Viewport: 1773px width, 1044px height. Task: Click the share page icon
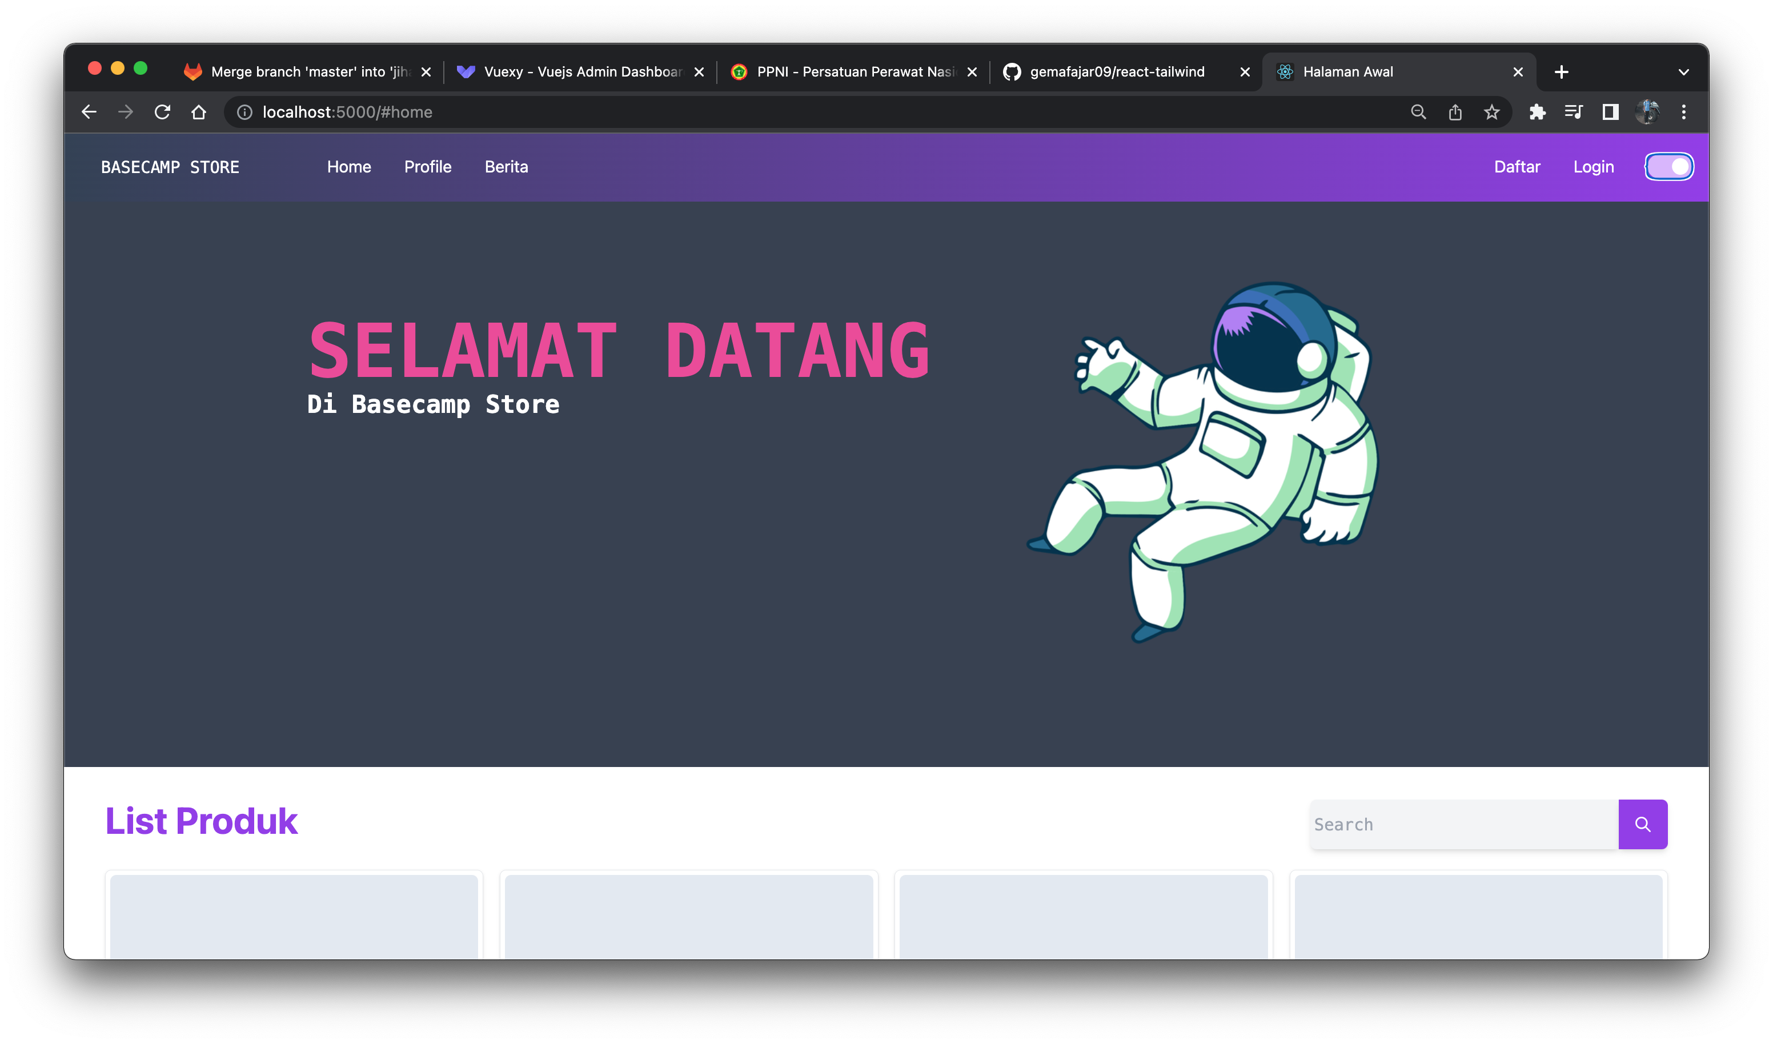click(x=1455, y=112)
